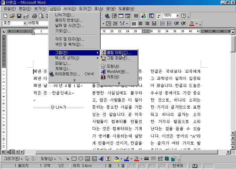Open 3-D settings in Drawing toolbar
Screen dimensions: 236x170
click(173, 158)
